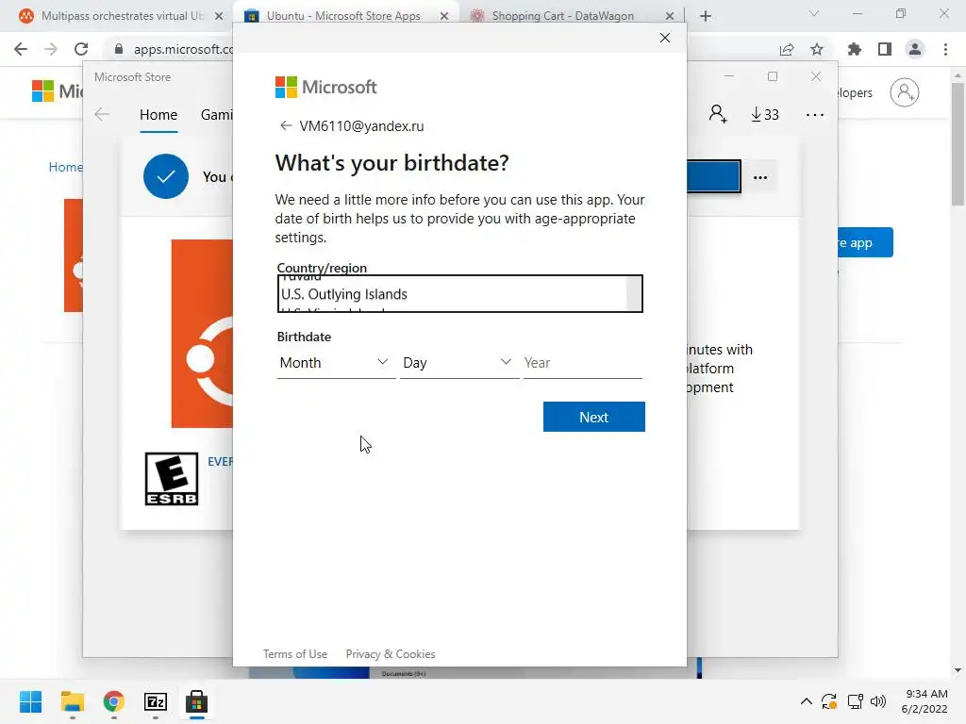Screen dimensions: 966x724
Task: Share this page icon in Chrome
Action: (787, 49)
